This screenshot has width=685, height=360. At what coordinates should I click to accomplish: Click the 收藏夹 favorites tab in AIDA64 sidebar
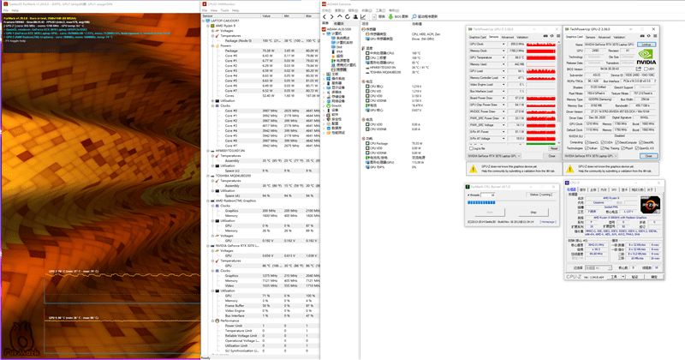[x=339, y=23]
